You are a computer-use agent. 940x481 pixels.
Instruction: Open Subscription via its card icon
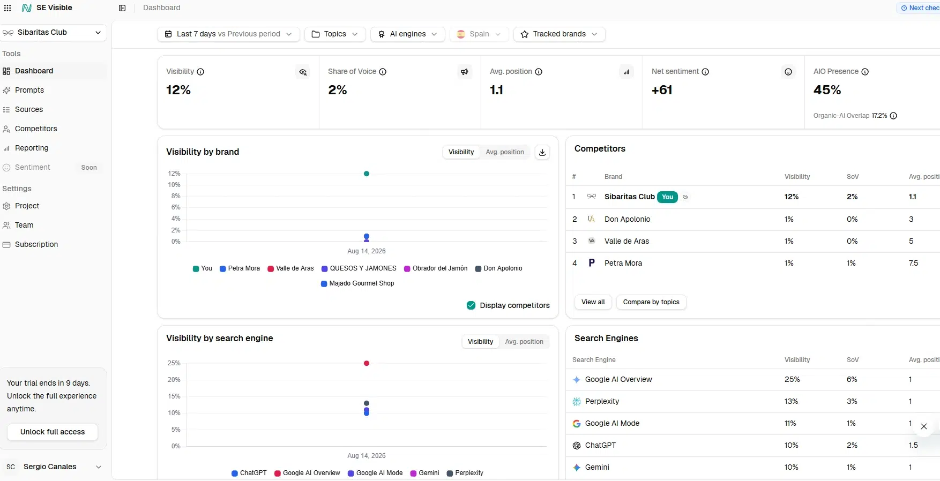(6, 245)
